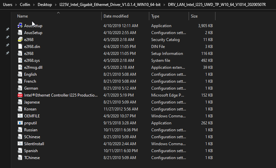The width and height of the screenshot is (276, 168).
Task: Select the English configuration file icon
Action: pos(20,74)
